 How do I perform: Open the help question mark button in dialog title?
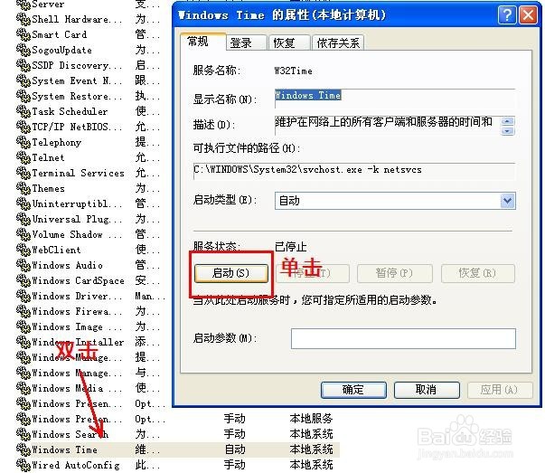(x=507, y=15)
